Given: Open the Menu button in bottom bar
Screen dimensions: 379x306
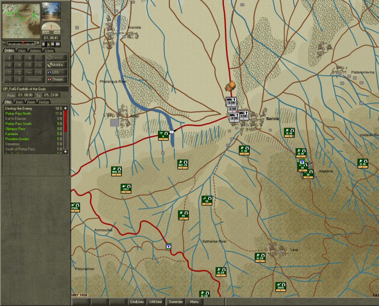Looking at the screenshot, I should 194,302.
